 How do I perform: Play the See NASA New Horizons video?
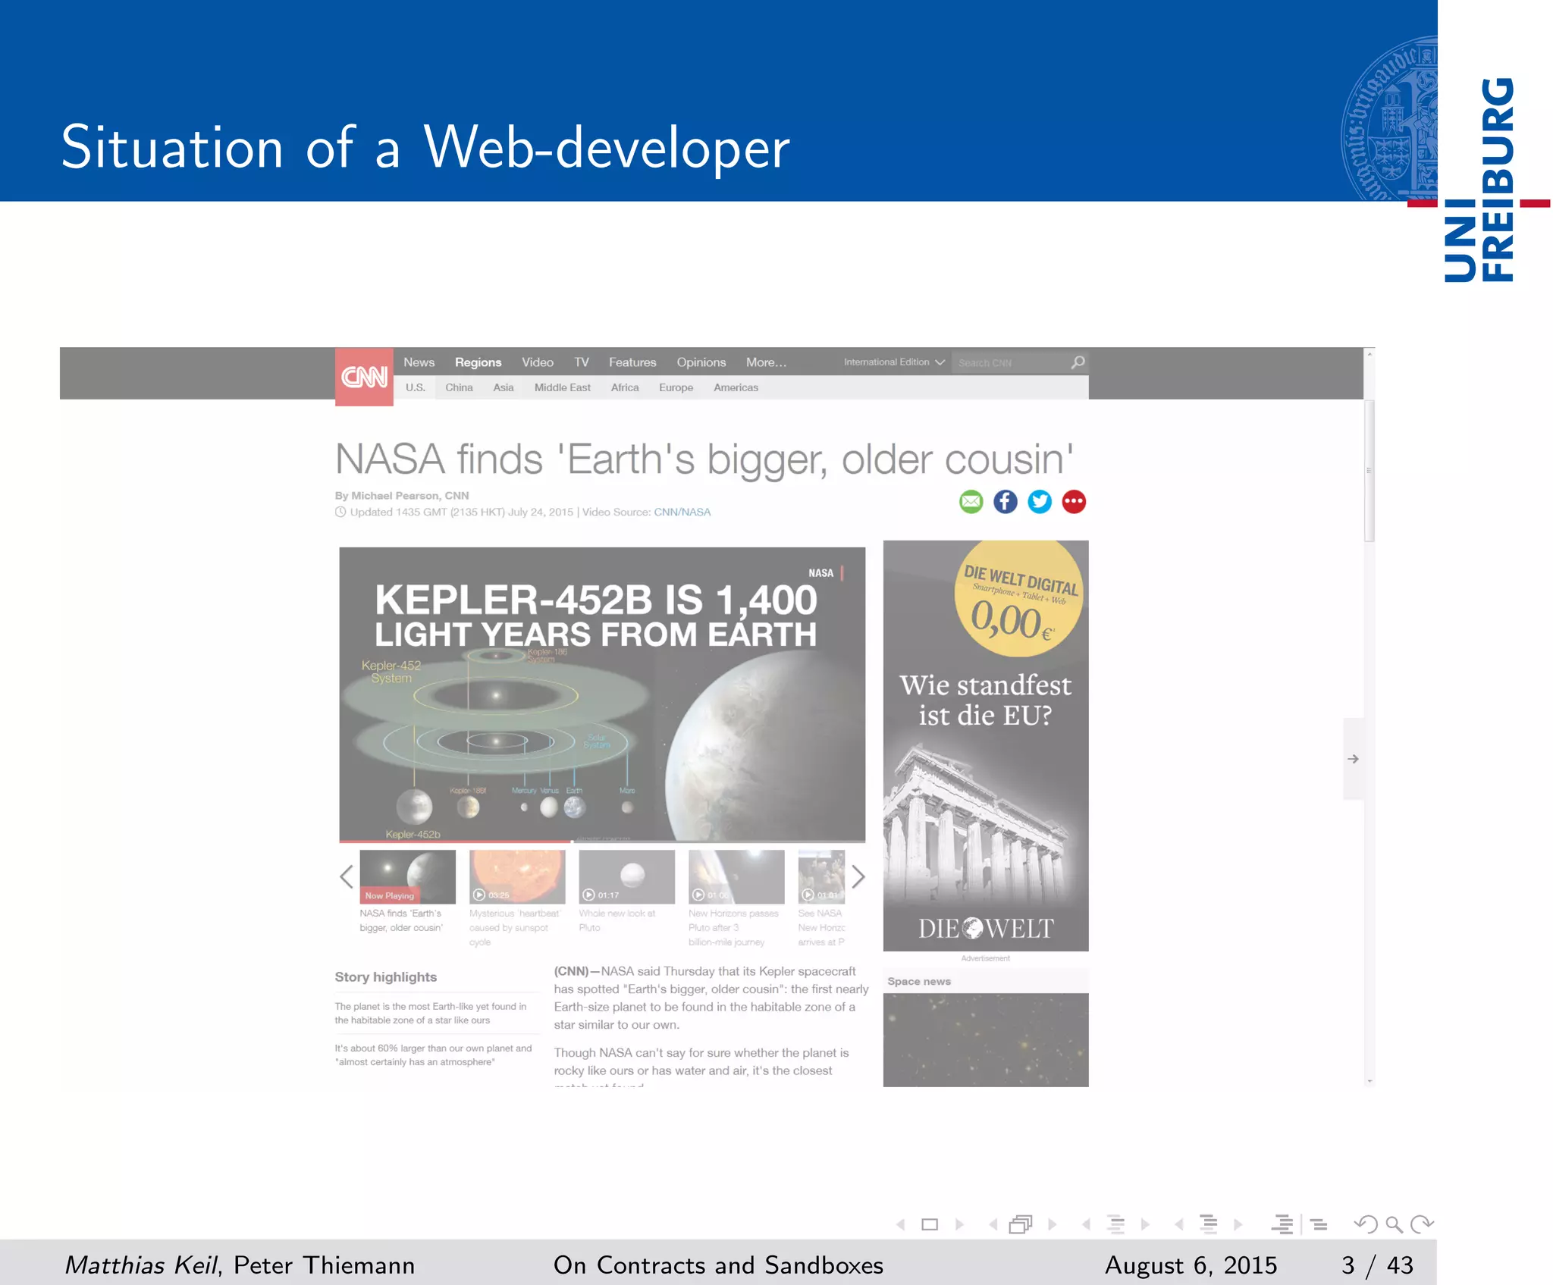[x=821, y=877]
